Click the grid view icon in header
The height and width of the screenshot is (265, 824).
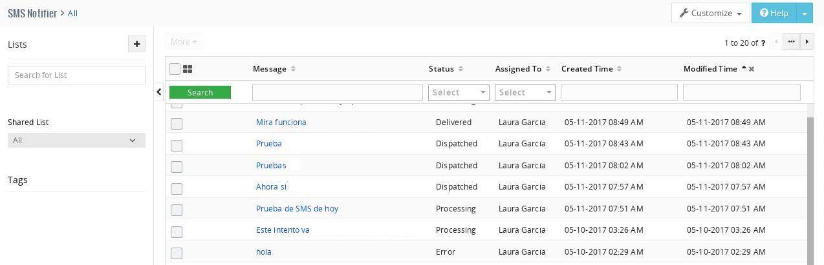[188, 69]
